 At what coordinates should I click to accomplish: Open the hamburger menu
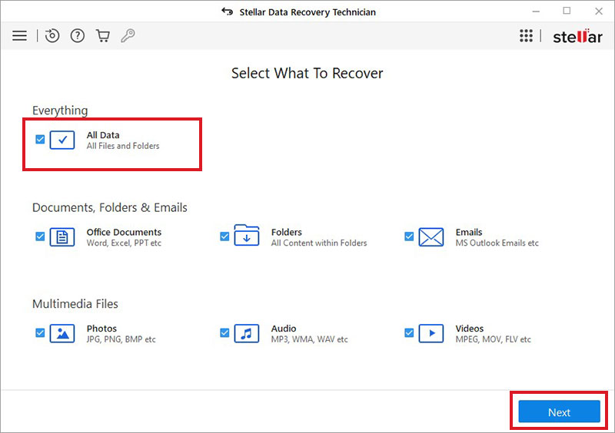pos(20,36)
